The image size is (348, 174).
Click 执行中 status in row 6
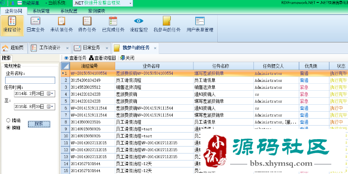[x=338, y=108]
